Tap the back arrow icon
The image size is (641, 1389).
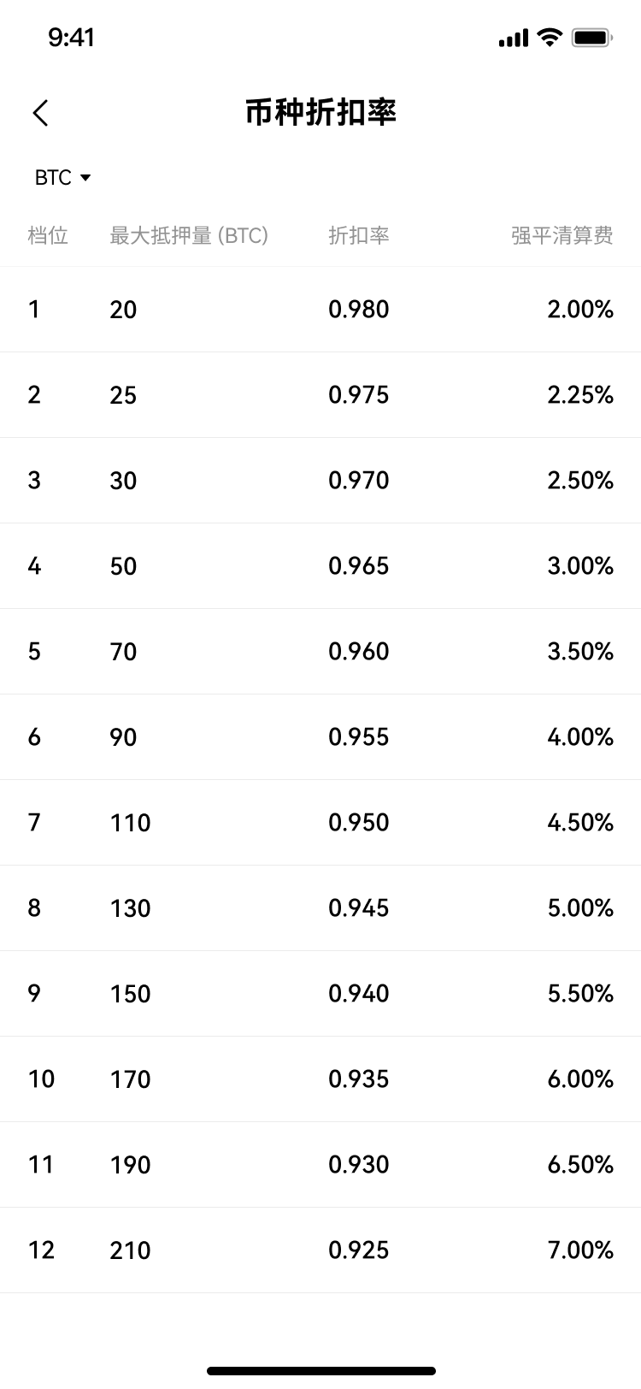coord(40,113)
